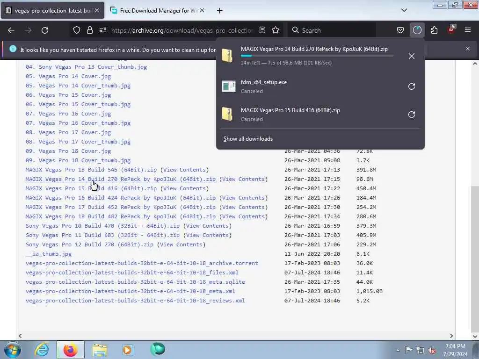Open 04. Sony Vegas Pro 13 Cover_thumb.jpg
Screen dimensions: 479x359
tap(86, 67)
